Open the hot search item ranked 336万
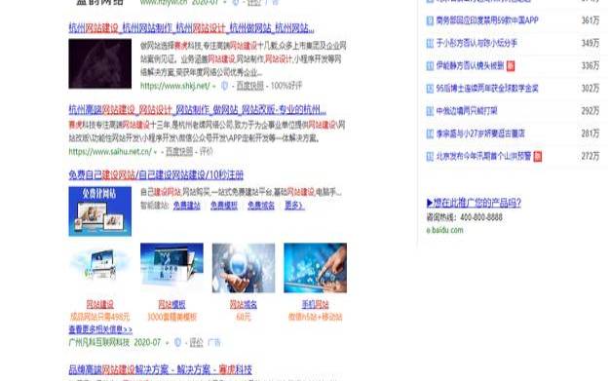610x381 pixels. (x=470, y=65)
